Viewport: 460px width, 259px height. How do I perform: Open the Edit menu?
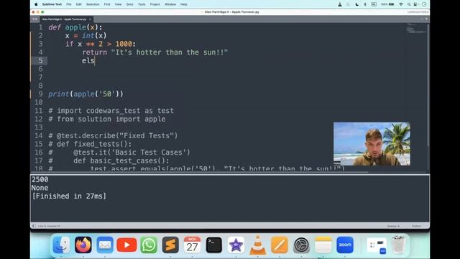click(78, 4)
